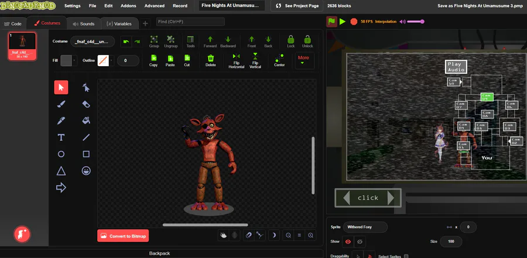The height and width of the screenshot is (258, 527).
Task: Choose the Eraser tool
Action: [x=86, y=104]
